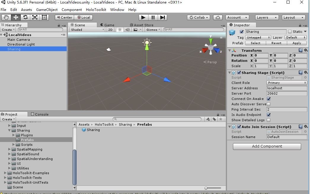
Task: Open the Gizmos dropdown
Action: (153, 30)
